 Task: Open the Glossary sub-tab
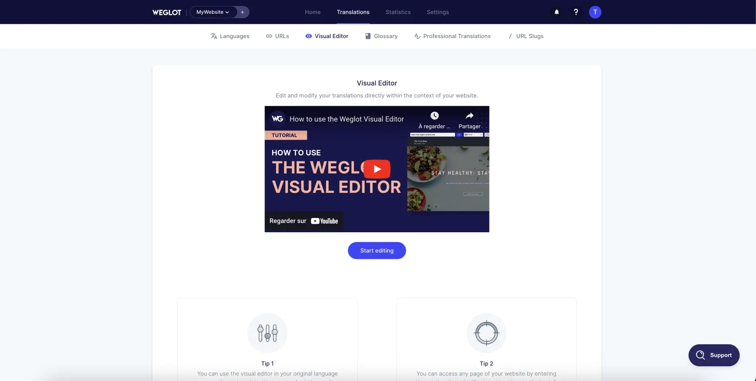tap(381, 36)
